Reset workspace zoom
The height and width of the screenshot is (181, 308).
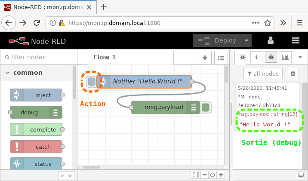coord(213,175)
